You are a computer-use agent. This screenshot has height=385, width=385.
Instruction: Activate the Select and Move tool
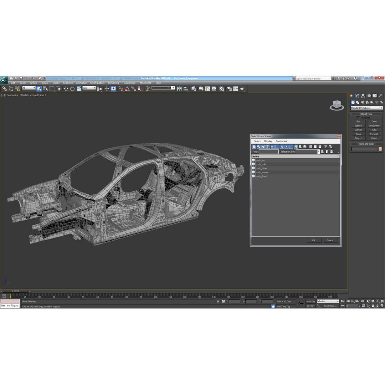(x=66, y=89)
